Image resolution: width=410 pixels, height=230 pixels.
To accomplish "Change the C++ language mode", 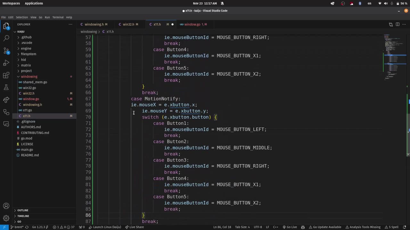I will tap(275, 227).
